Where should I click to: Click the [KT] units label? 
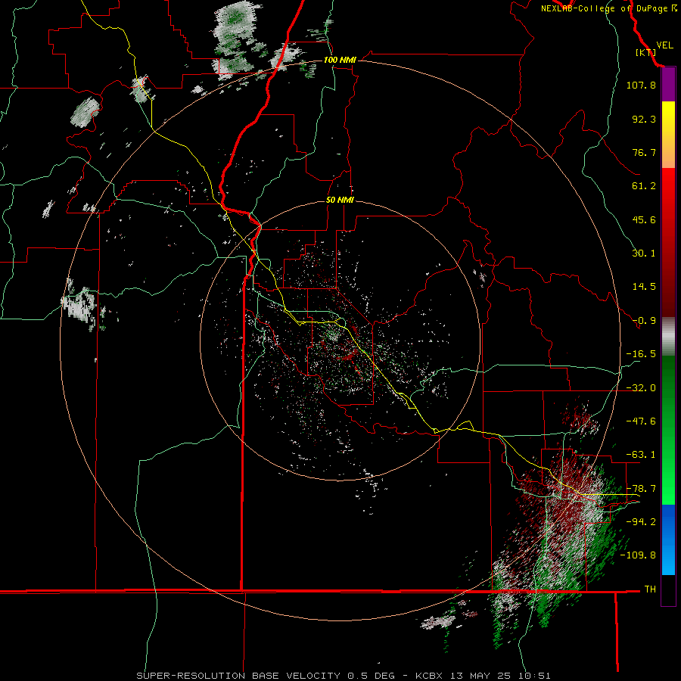645,52
